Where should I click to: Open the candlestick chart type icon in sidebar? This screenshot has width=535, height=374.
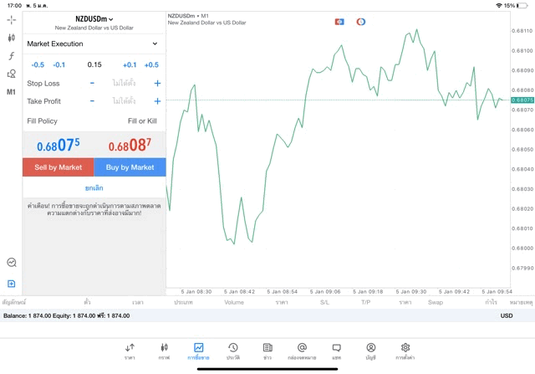click(11, 38)
